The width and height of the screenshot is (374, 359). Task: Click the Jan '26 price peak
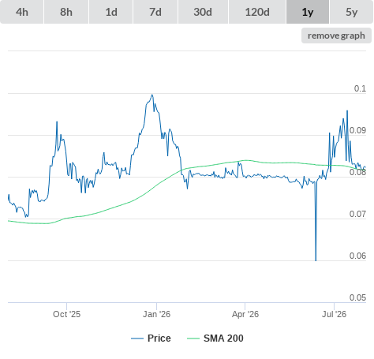[152, 95]
